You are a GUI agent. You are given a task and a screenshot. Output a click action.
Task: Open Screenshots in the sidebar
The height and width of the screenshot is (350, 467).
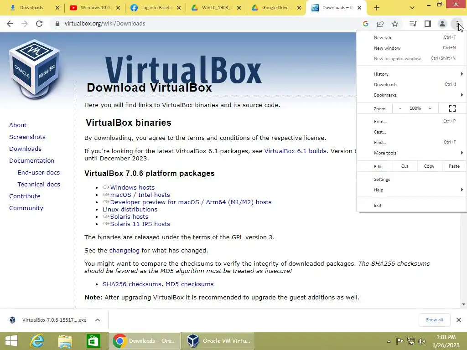(27, 137)
